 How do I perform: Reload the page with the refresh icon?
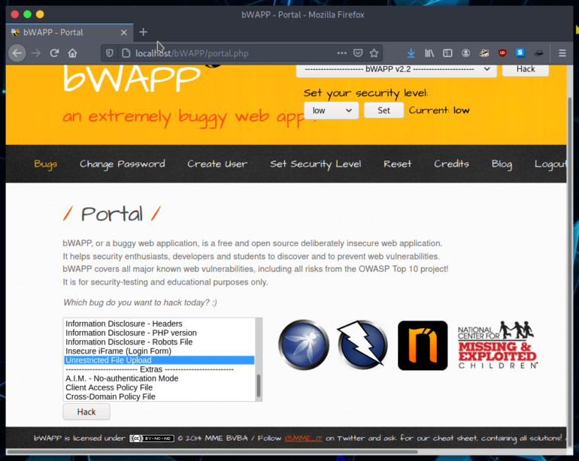pyautogui.click(x=54, y=53)
